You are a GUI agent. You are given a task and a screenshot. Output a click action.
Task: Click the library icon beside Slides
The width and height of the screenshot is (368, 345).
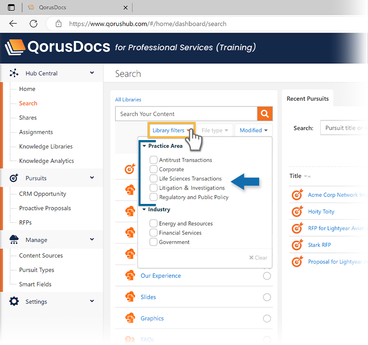[x=130, y=296]
